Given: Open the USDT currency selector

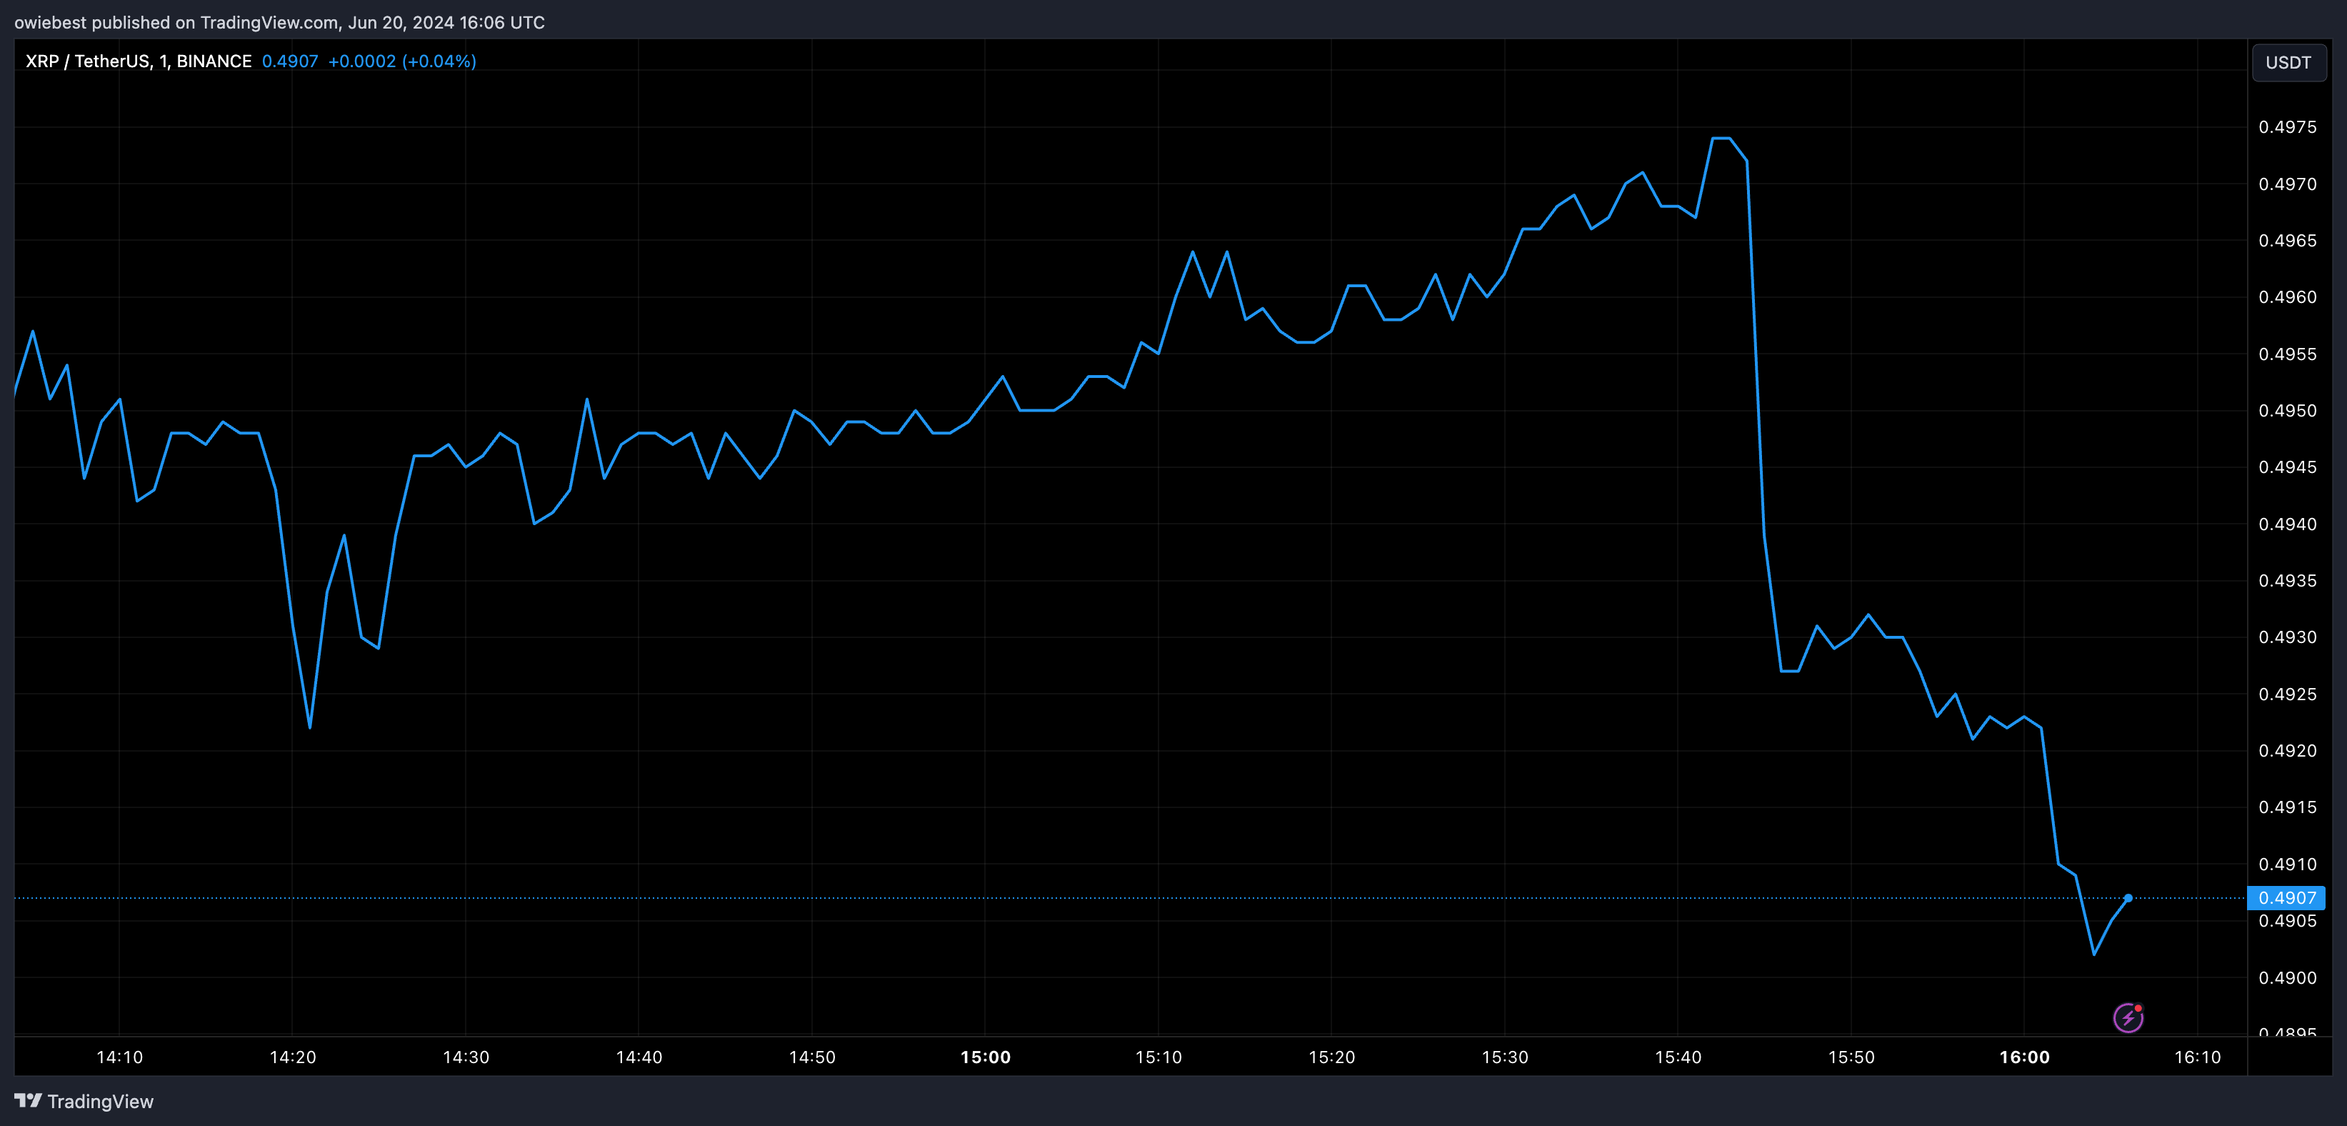Looking at the screenshot, I should pyautogui.click(x=2288, y=63).
